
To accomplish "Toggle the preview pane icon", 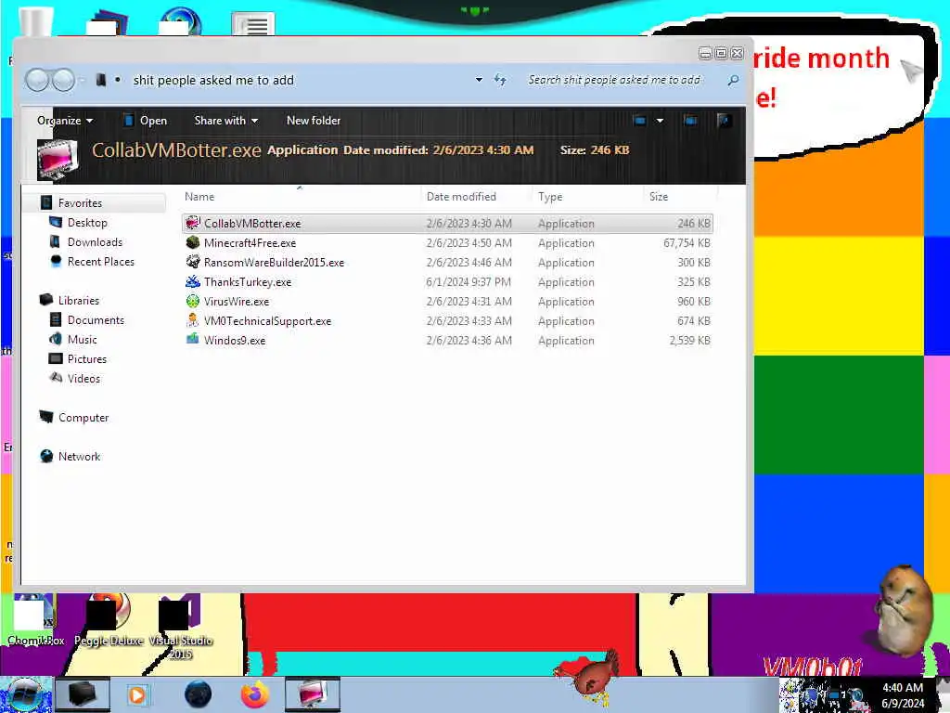I will 689,120.
